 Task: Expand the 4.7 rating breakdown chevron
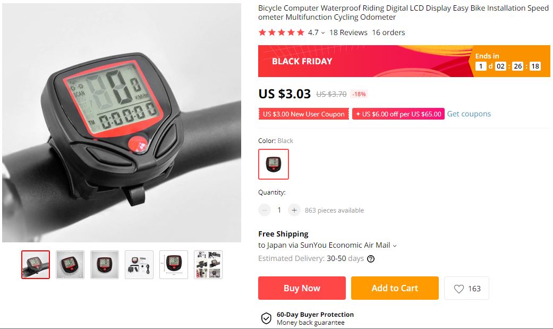click(x=322, y=33)
